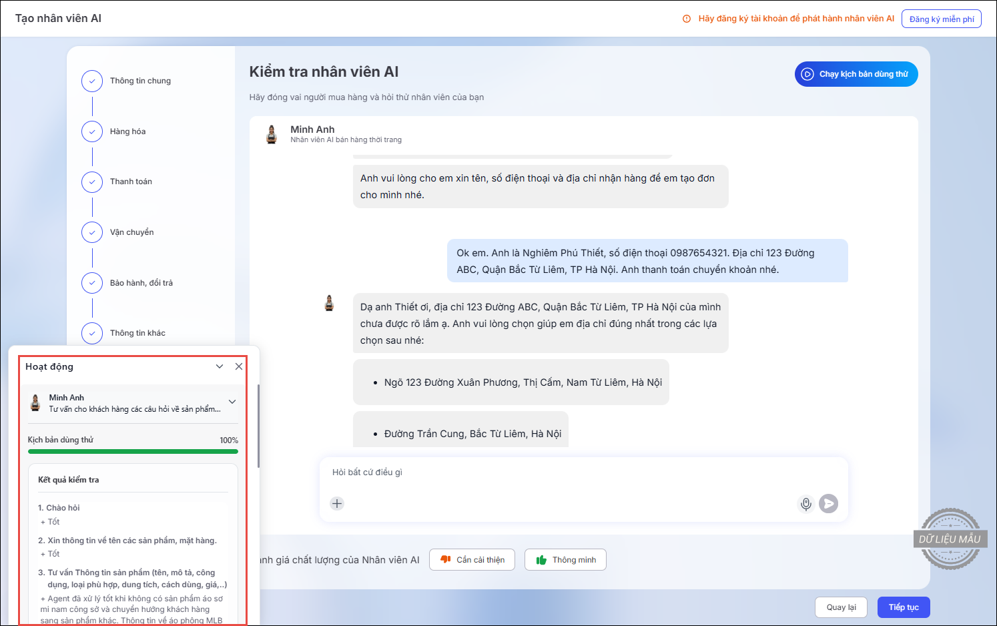Close the Hoạt động panel
This screenshot has height=626, width=997.
click(x=239, y=366)
